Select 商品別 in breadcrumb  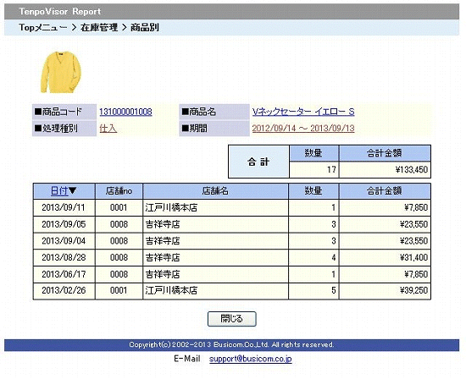pyautogui.click(x=145, y=28)
